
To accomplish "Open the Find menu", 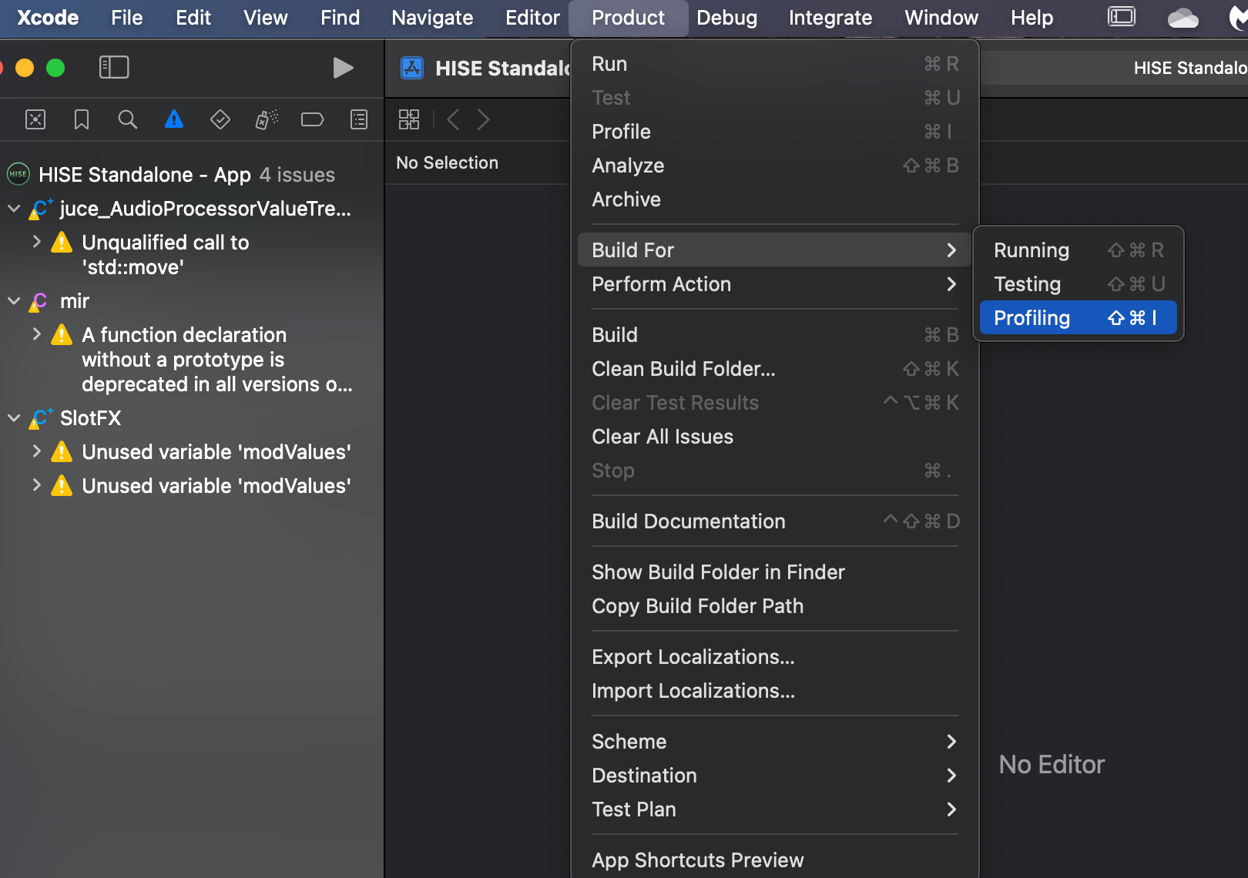I will point(341,18).
